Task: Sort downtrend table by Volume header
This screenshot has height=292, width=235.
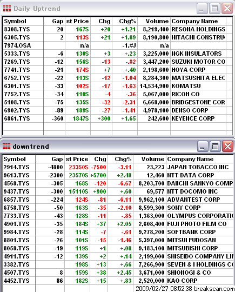Action: pyautogui.click(x=150, y=159)
